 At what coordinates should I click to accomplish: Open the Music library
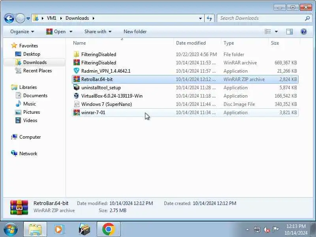(29, 104)
